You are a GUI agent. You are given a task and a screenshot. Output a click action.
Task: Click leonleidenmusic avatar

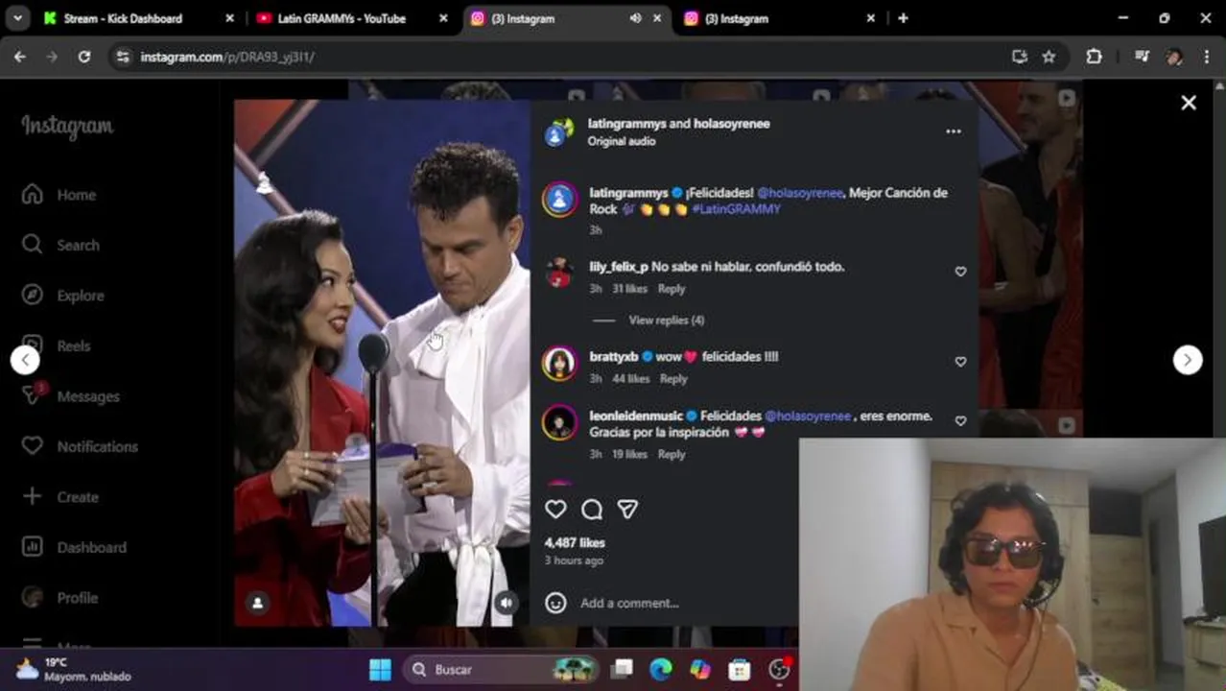point(559,422)
